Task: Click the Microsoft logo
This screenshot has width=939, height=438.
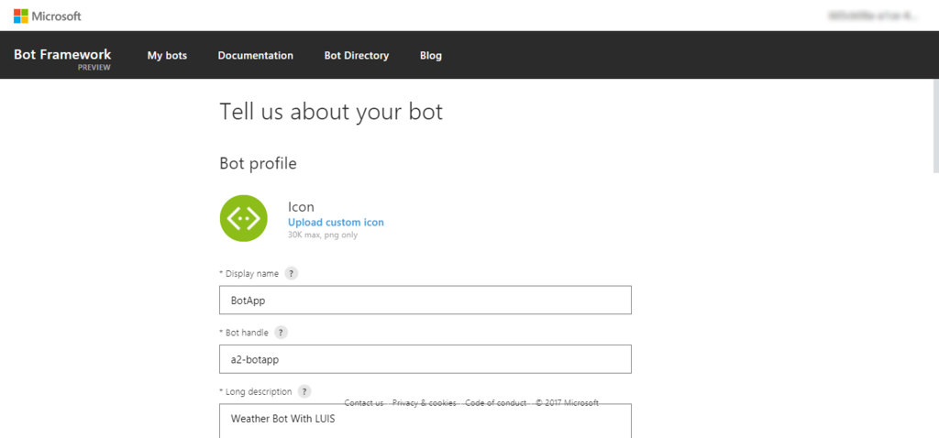Action: coord(48,16)
